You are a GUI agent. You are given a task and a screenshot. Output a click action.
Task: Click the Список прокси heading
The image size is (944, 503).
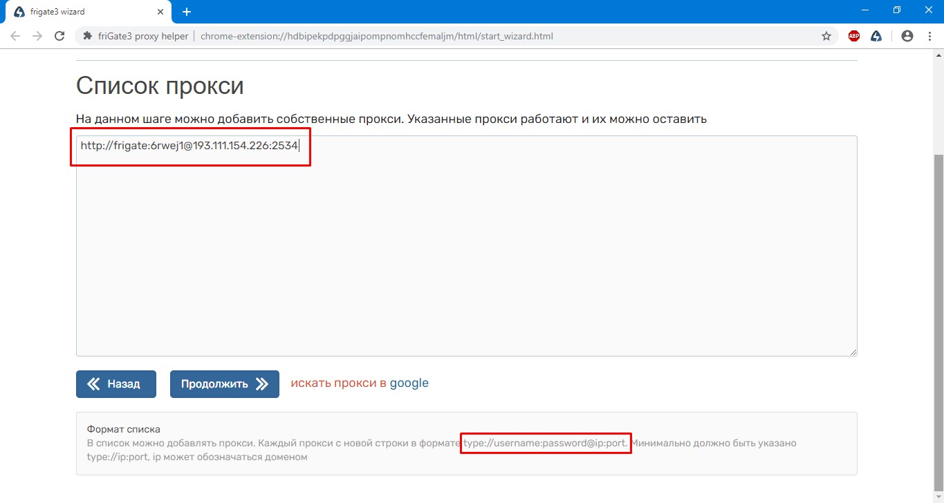coord(160,86)
